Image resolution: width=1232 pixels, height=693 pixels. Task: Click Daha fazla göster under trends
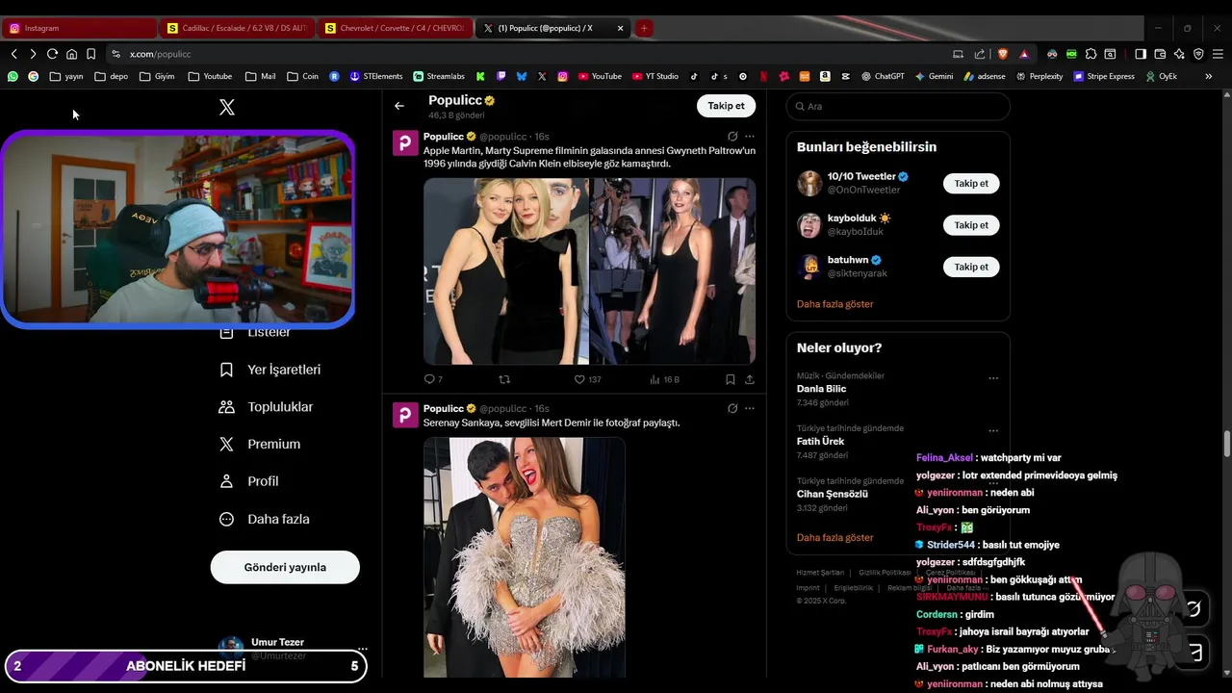click(x=835, y=538)
